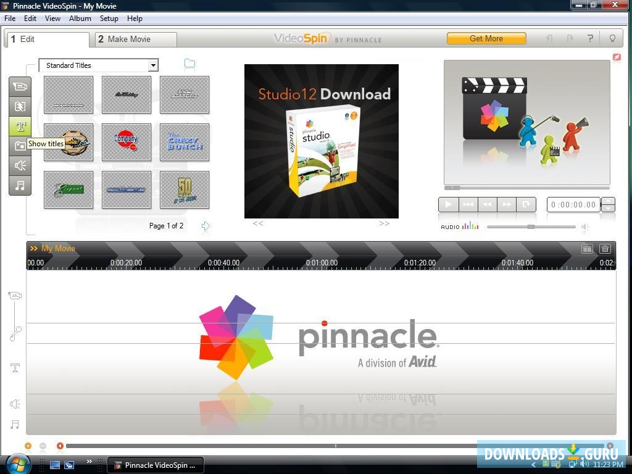
Task: Select the Snow Boarding title thumbnail
Action: 185,94
